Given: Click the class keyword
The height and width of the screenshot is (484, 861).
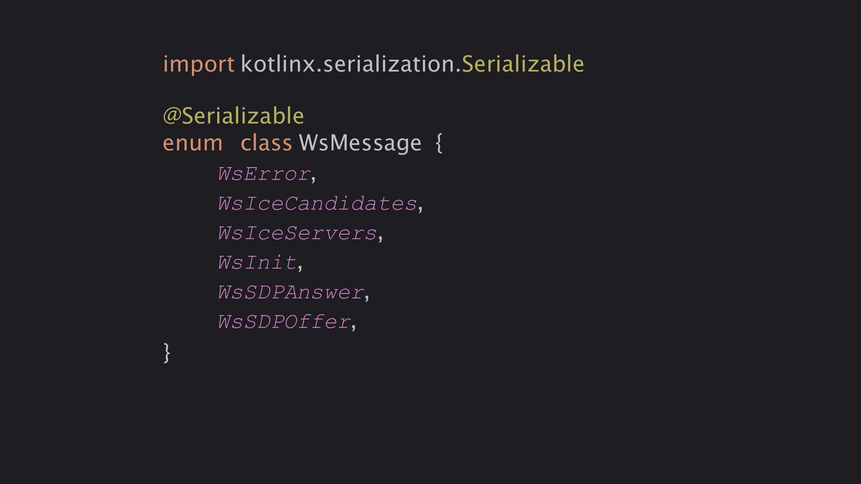Looking at the screenshot, I should 266,144.
